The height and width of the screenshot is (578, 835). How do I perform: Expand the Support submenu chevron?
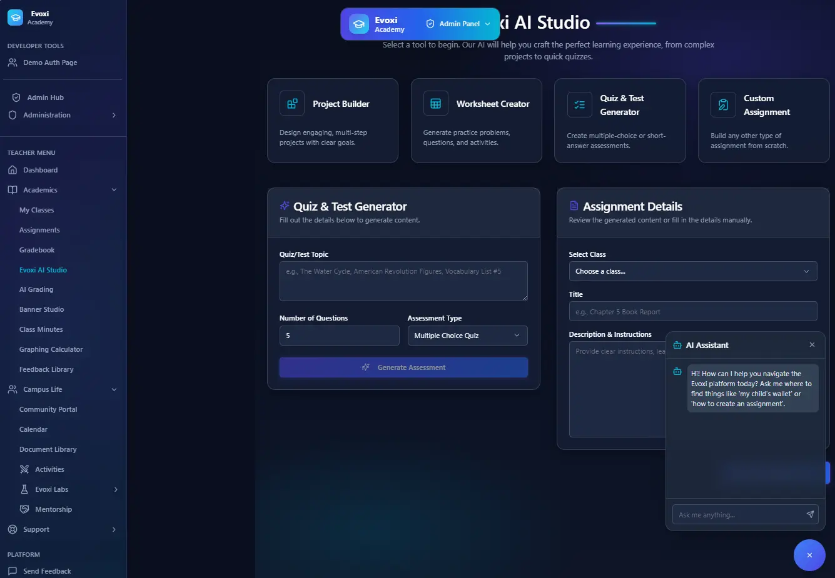(114, 529)
